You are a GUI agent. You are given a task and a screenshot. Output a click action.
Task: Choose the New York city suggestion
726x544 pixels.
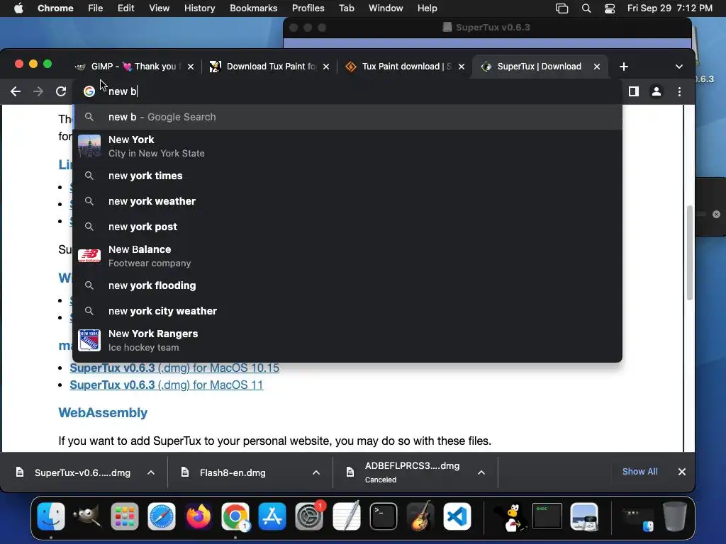coord(347,146)
